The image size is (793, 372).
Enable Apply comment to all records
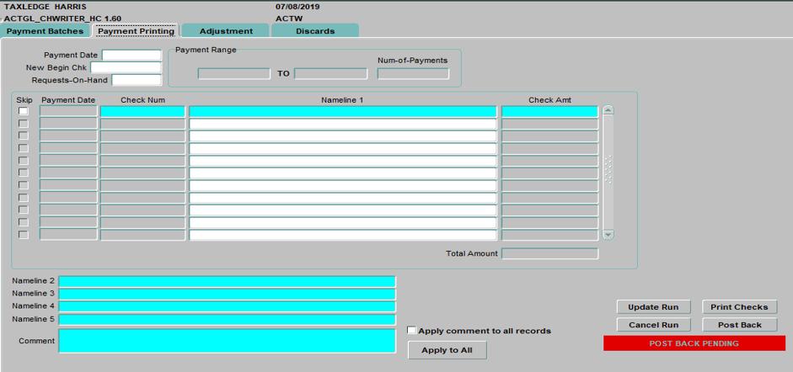412,331
